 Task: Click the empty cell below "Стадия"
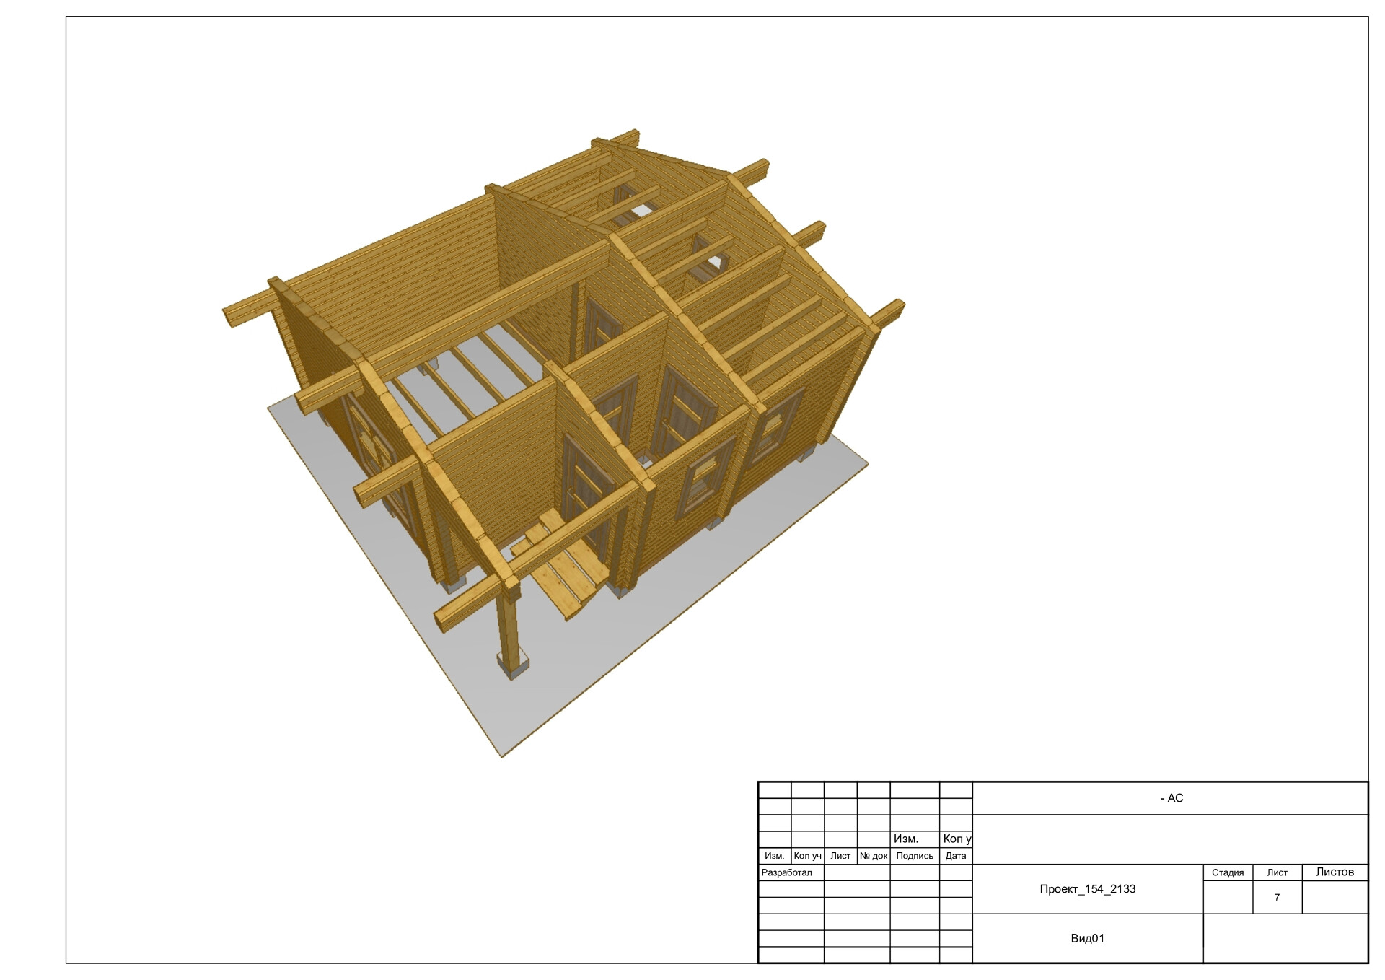[1227, 897]
